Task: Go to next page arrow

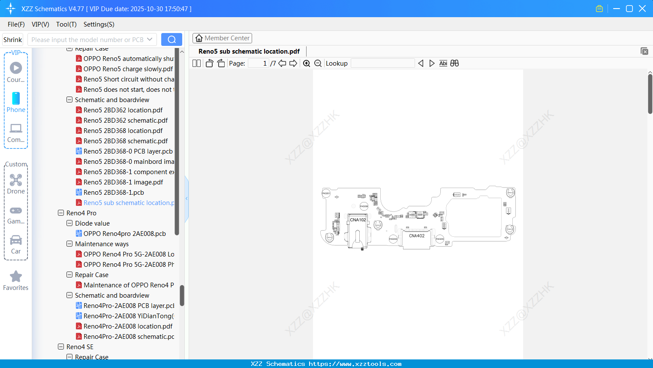Action: coord(293,63)
